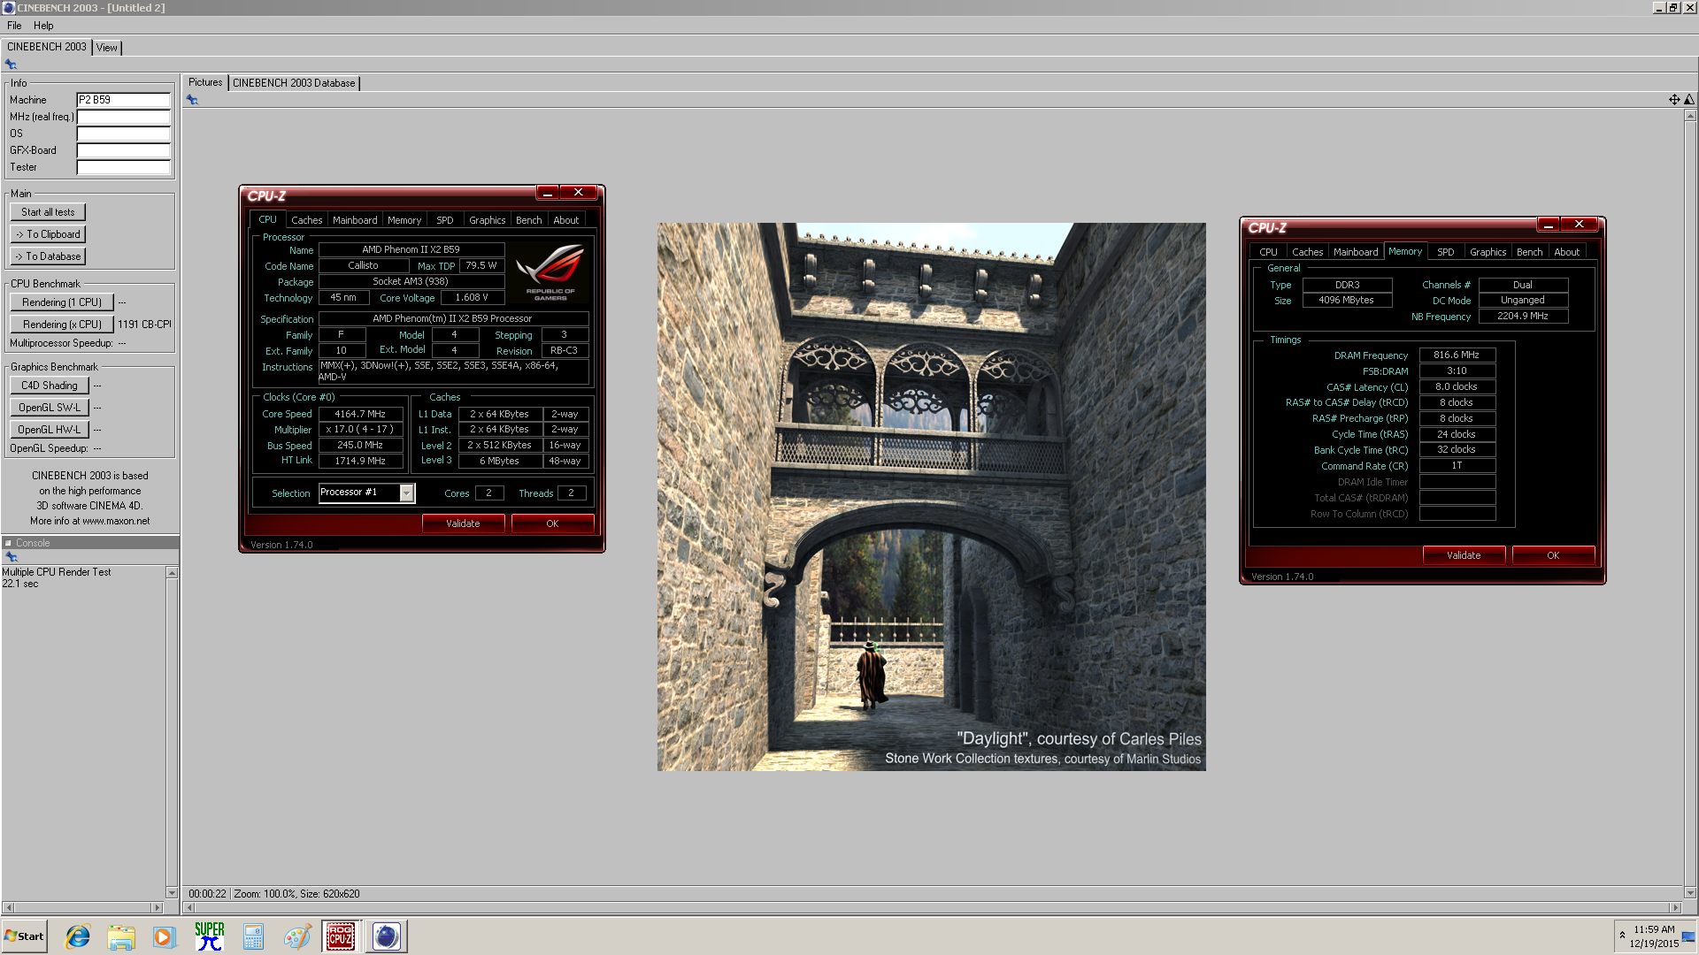Screen dimensions: 1699x955
Task: Launch Windows Media Player from taskbar
Action: click(165, 936)
